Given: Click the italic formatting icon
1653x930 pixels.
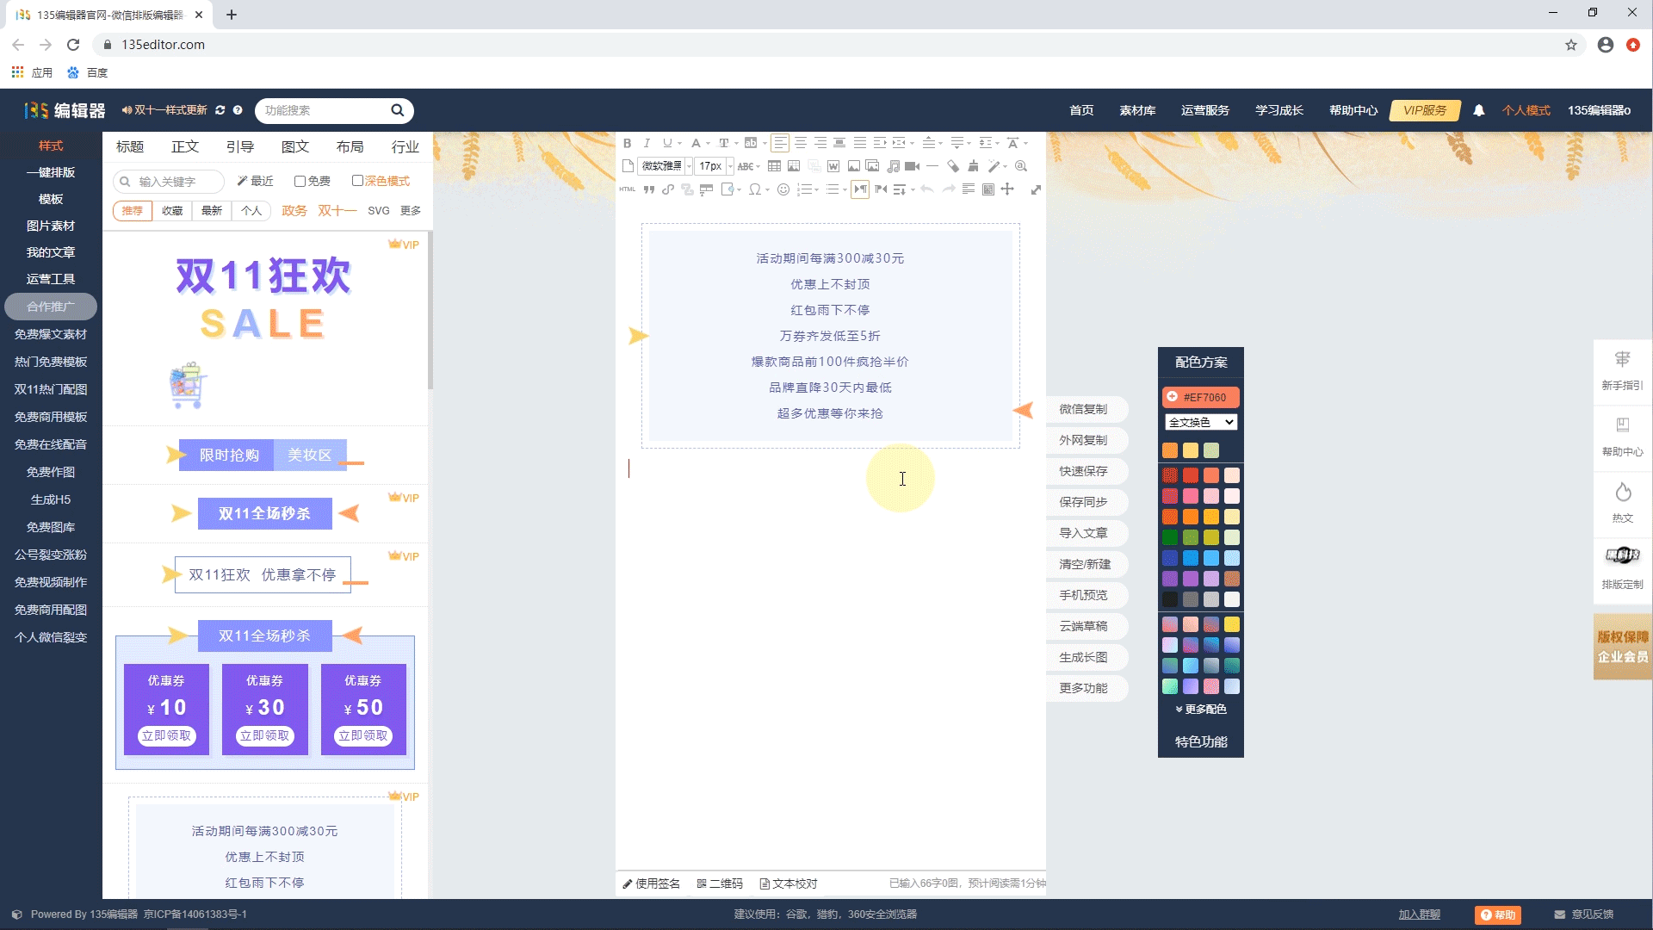Looking at the screenshot, I should coord(647,143).
